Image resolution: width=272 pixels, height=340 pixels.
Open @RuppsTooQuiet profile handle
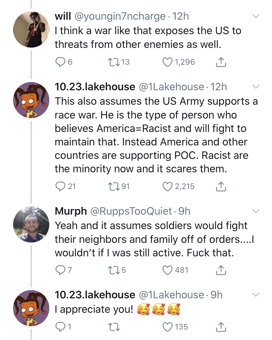(x=131, y=211)
